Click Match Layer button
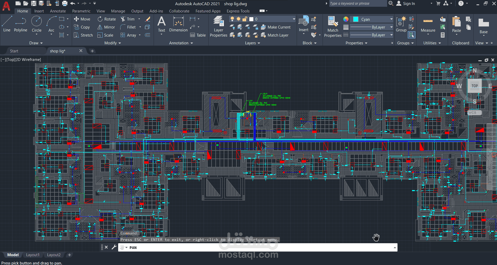The width and height of the screenshot is (497, 265). point(275,35)
